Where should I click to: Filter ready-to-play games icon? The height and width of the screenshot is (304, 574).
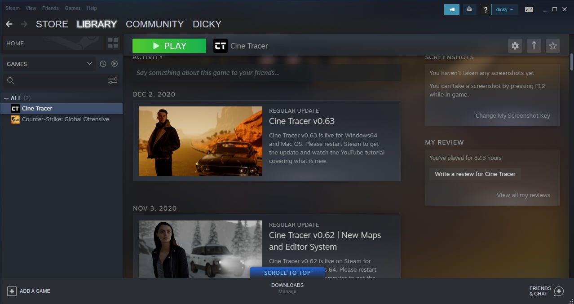[115, 64]
